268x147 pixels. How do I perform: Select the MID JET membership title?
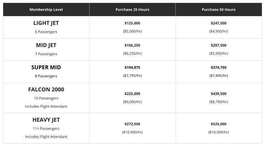click(46, 45)
